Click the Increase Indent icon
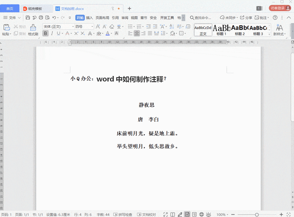The width and height of the screenshot is (294, 217). click(x=155, y=26)
